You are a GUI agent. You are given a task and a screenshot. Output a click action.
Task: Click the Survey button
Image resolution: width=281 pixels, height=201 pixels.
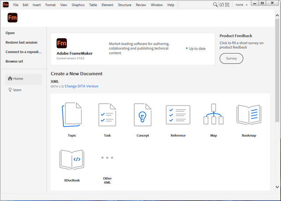tap(231, 58)
